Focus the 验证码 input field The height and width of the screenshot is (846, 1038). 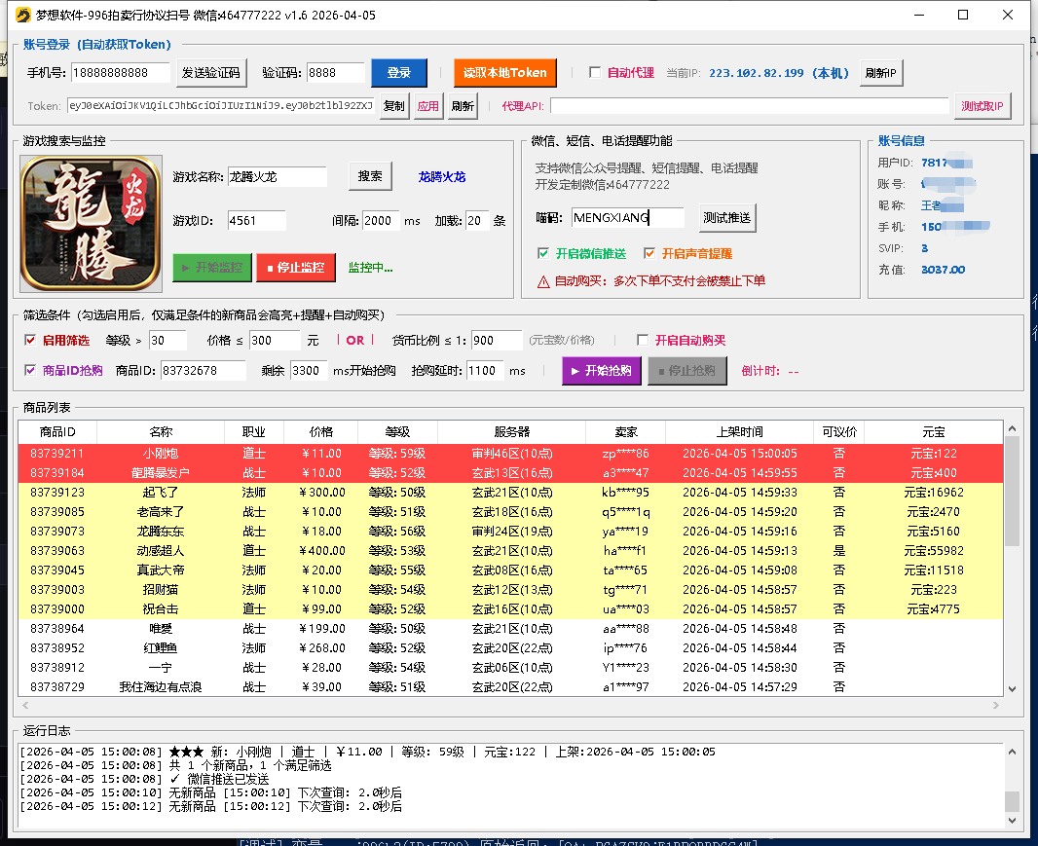[336, 73]
